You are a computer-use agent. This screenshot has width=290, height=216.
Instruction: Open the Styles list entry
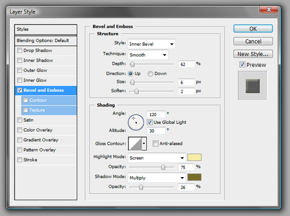point(46,29)
